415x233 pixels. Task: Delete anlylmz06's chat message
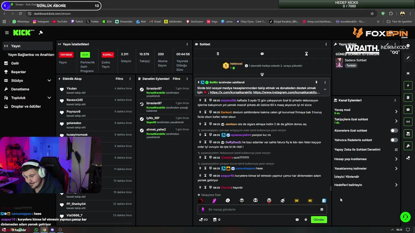[x=200, y=100]
